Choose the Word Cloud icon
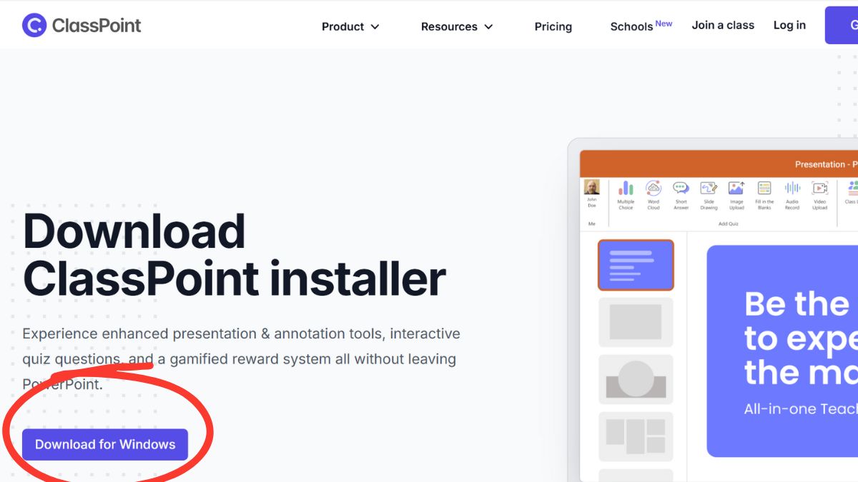Screen dimensions: 858x482 654,195
